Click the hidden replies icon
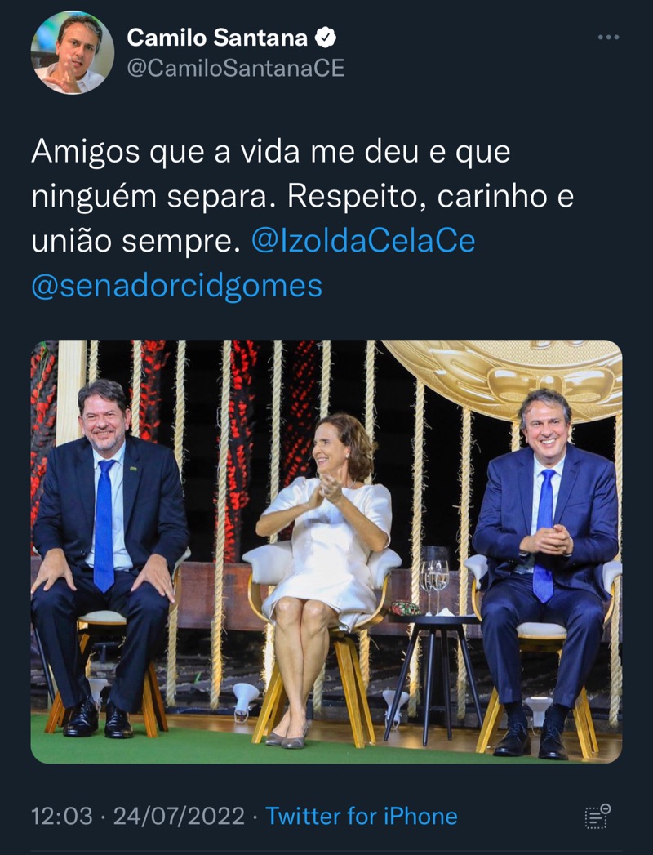 [x=597, y=817]
